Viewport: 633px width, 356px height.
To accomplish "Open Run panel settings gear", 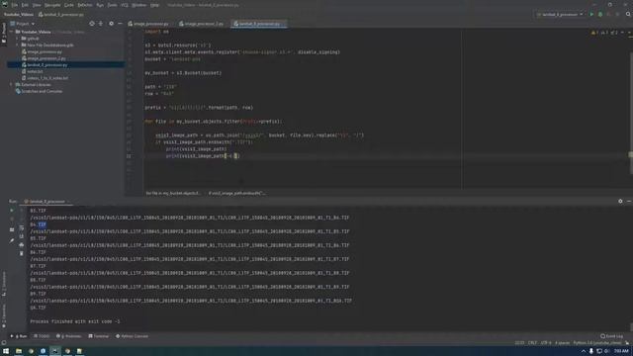I will point(620,201).
